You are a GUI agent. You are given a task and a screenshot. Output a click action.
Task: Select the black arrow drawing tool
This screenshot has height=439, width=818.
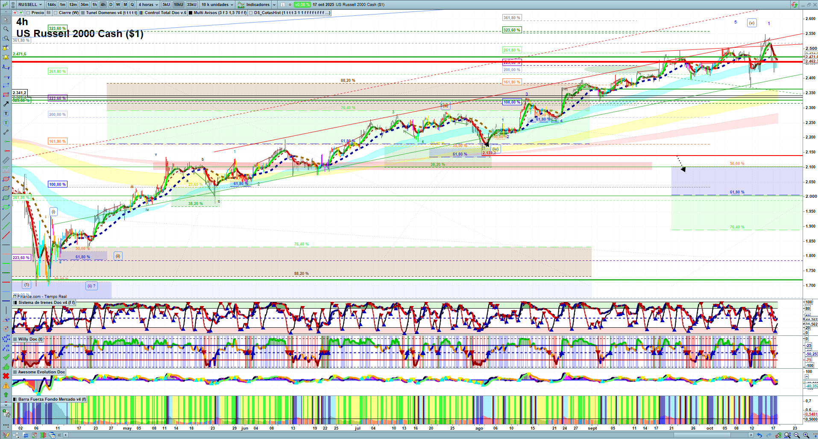point(6,104)
